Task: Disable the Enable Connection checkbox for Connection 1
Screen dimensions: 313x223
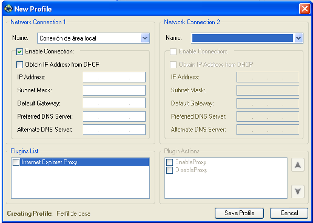Action: (19, 51)
